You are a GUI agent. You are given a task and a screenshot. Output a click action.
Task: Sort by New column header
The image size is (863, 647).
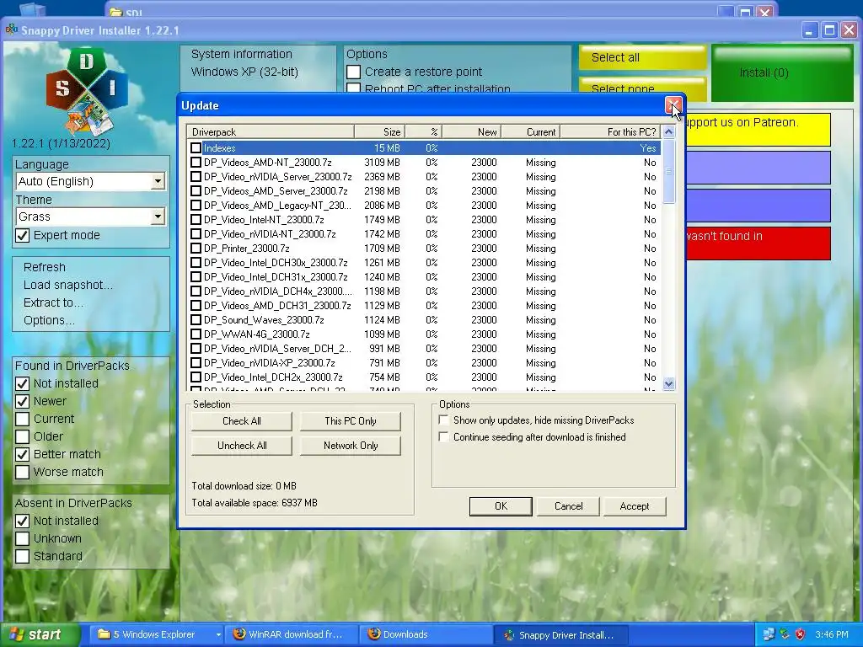[x=471, y=132]
